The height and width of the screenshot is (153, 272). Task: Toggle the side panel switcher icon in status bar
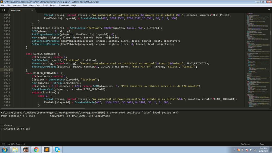3,144
